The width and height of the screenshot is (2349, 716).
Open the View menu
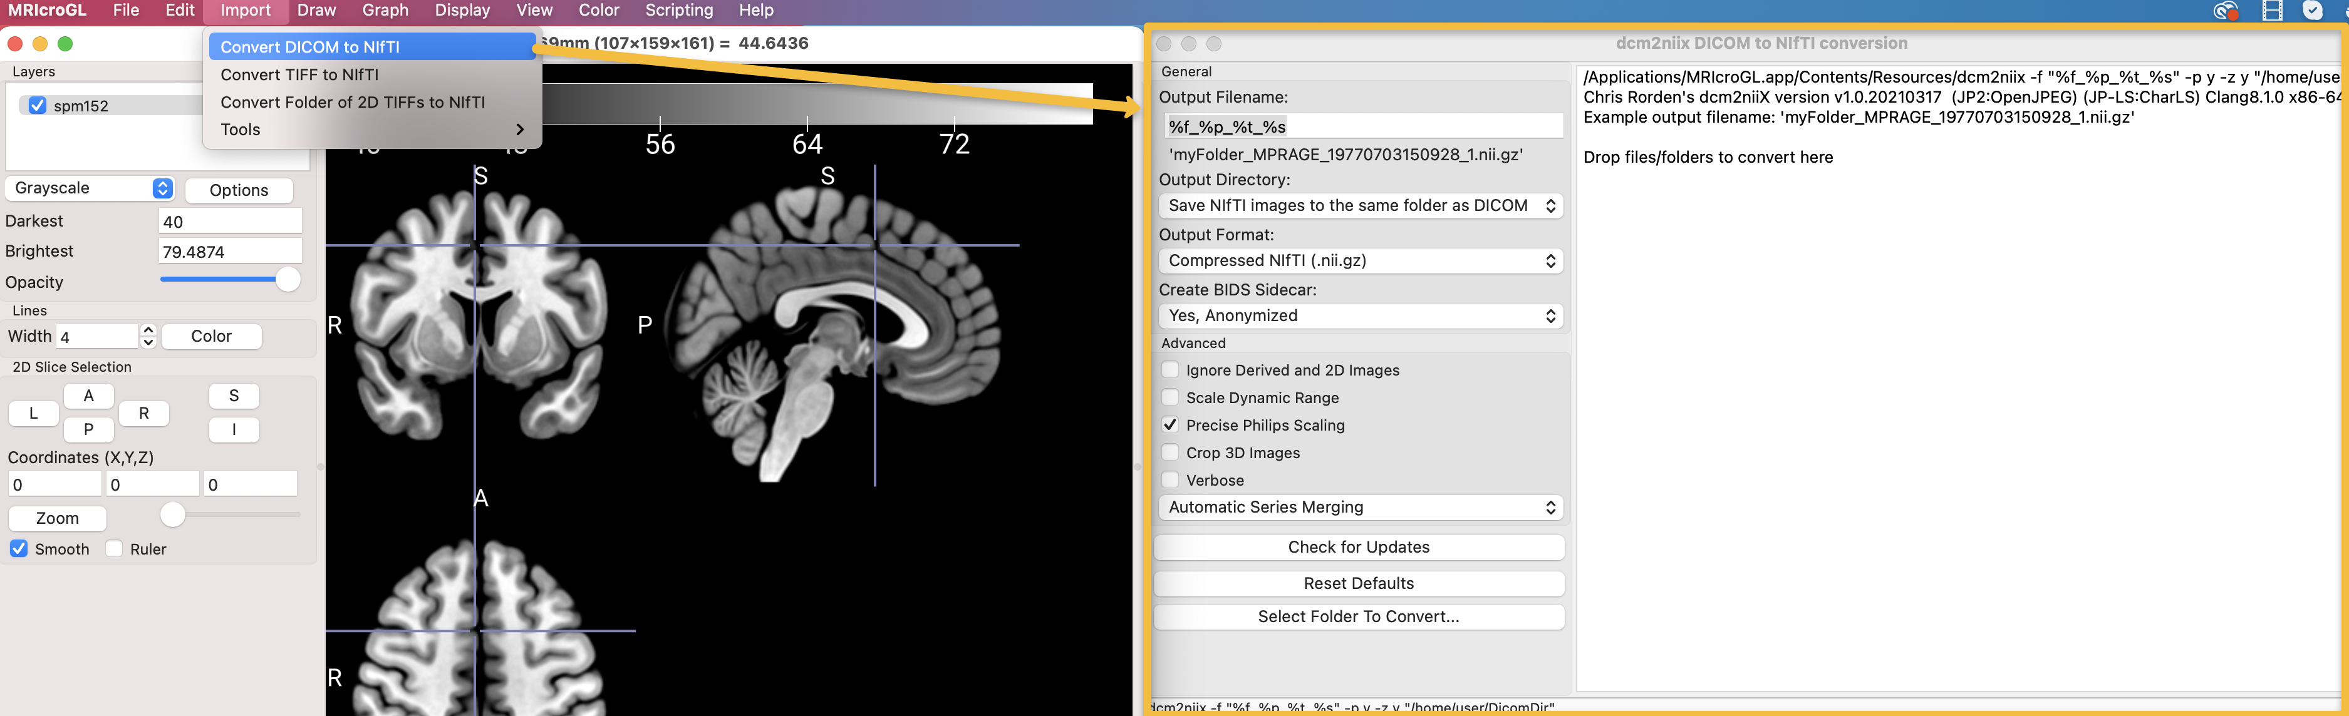534,11
